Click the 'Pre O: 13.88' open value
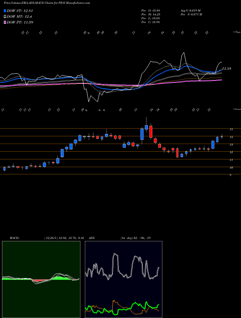The width and height of the screenshot is (241, 318). (150, 11)
